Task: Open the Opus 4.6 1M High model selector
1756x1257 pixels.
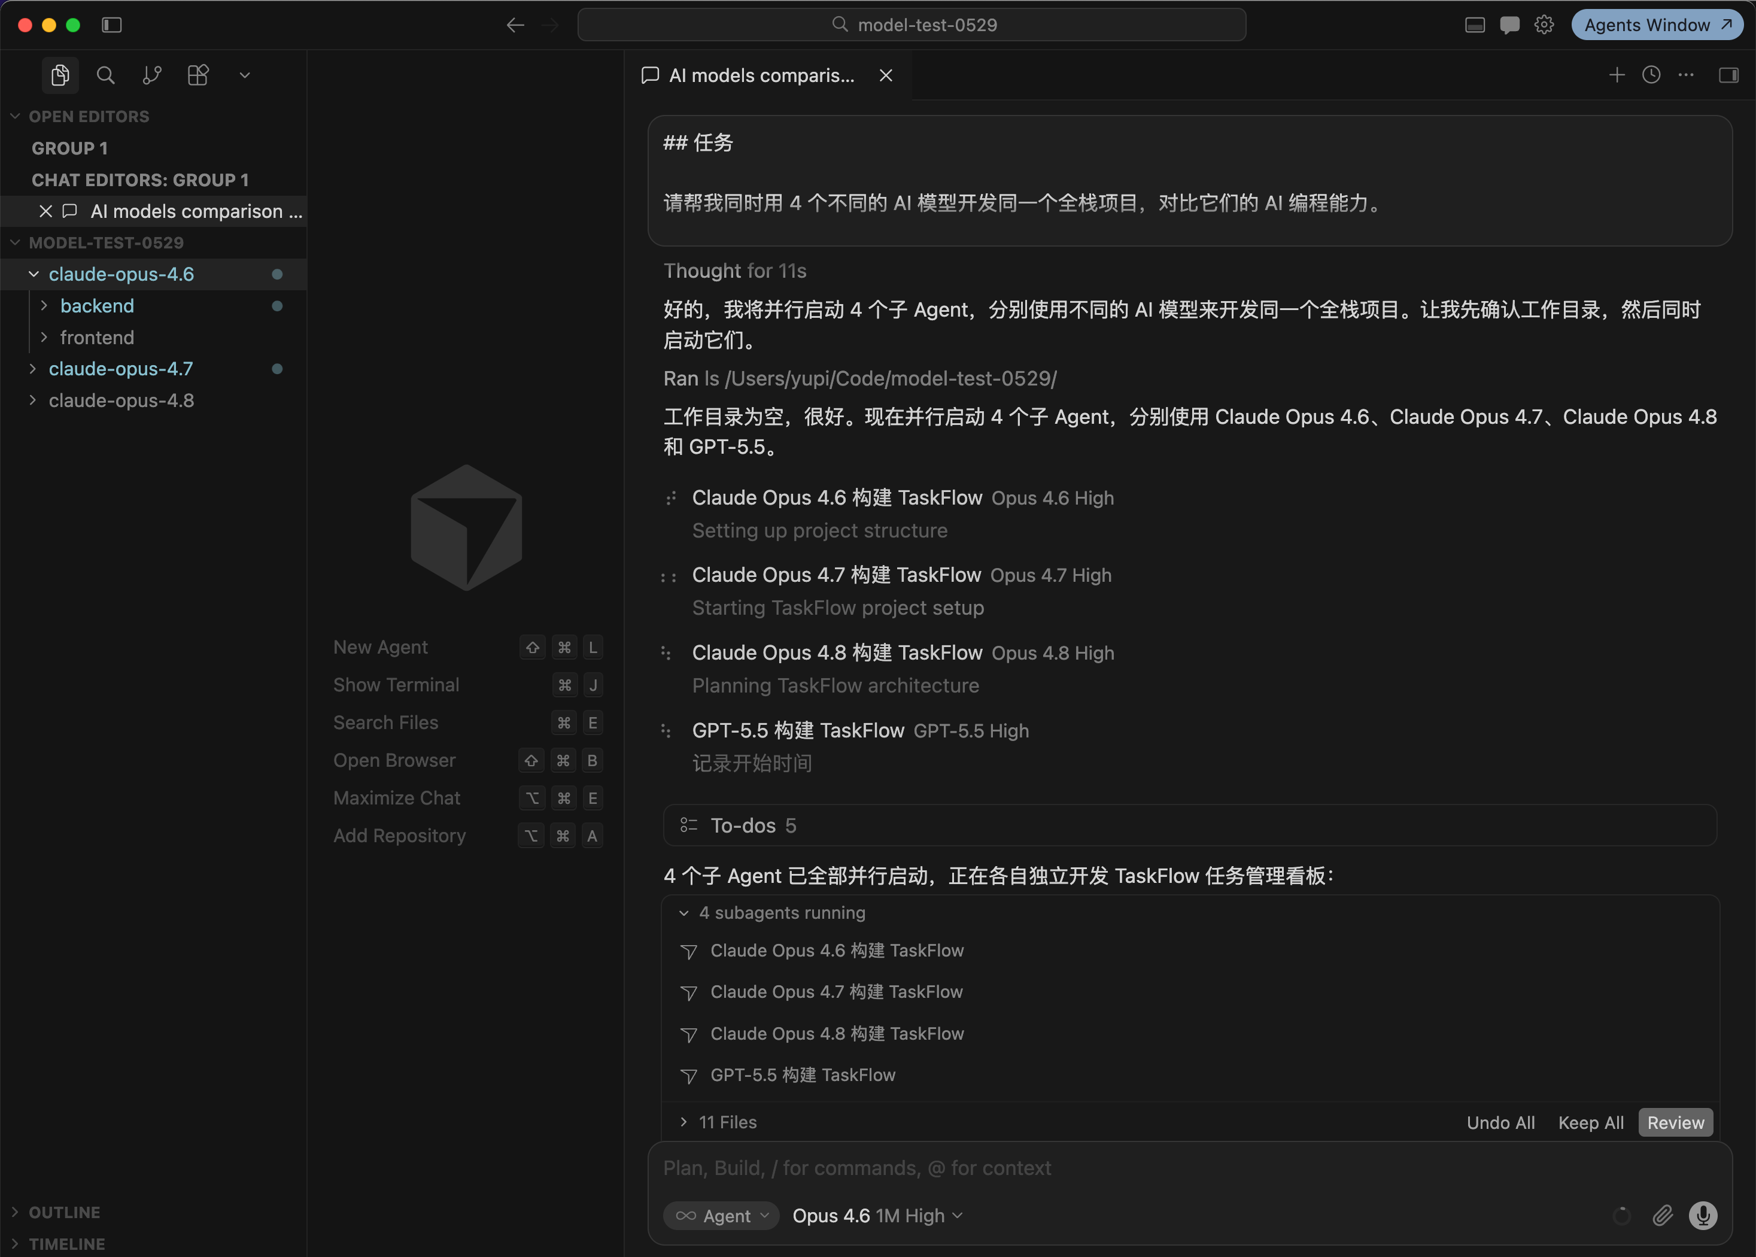Action: (x=877, y=1215)
